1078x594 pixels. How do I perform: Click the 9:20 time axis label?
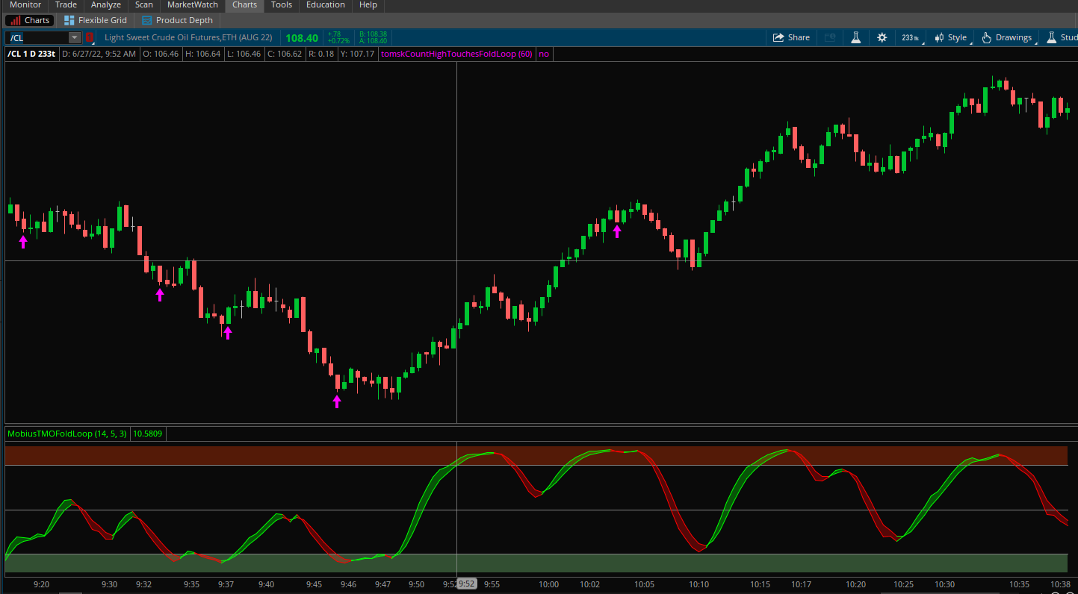[42, 584]
